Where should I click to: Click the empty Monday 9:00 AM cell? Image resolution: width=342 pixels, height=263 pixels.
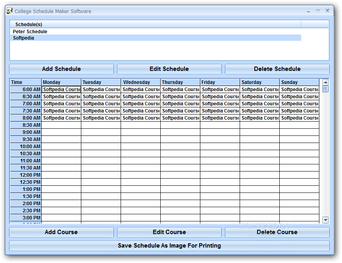[x=61, y=132]
